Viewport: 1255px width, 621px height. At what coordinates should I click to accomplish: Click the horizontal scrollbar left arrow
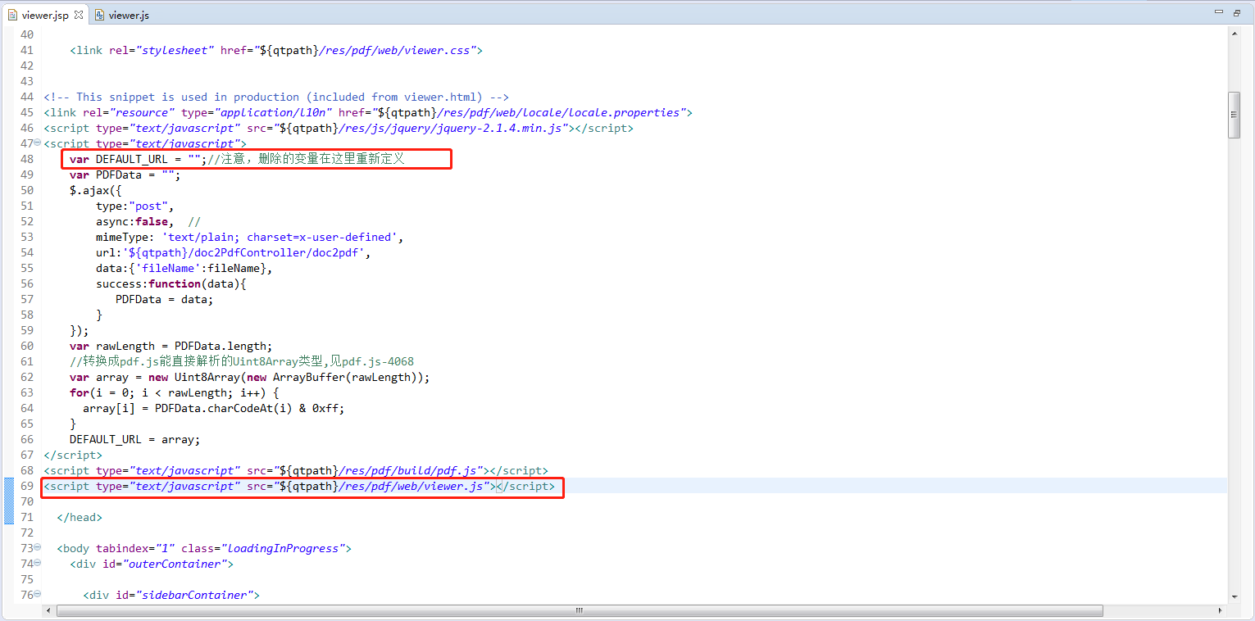coord(49,610)
